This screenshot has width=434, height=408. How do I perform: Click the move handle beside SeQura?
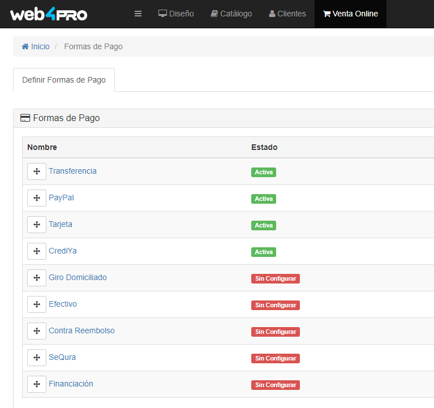pyautogui.click(x=37, y=358)
